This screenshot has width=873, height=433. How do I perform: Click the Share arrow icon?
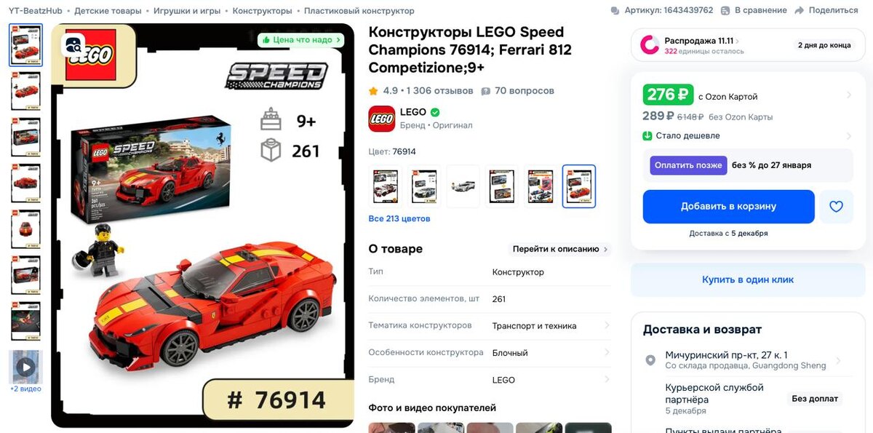[800, 10]
